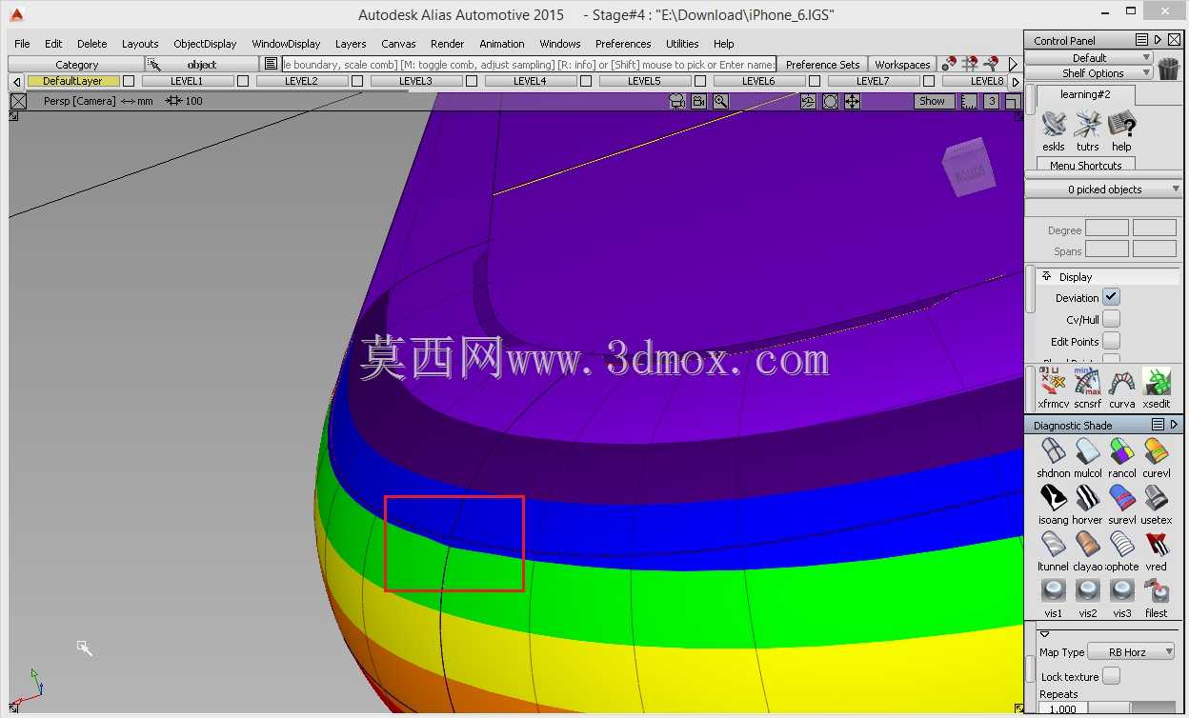The width and height of the screenshot is (1189, 718).
Task: Enable the Edit Points checkbox
Action: [1112, 341]
